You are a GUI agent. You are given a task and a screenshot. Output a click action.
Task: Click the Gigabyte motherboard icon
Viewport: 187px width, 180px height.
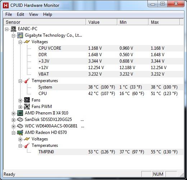20,35
